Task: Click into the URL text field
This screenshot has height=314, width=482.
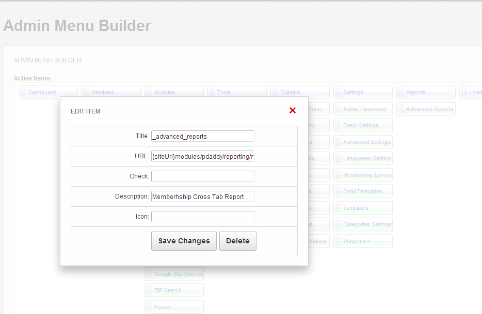Action: 202,156
